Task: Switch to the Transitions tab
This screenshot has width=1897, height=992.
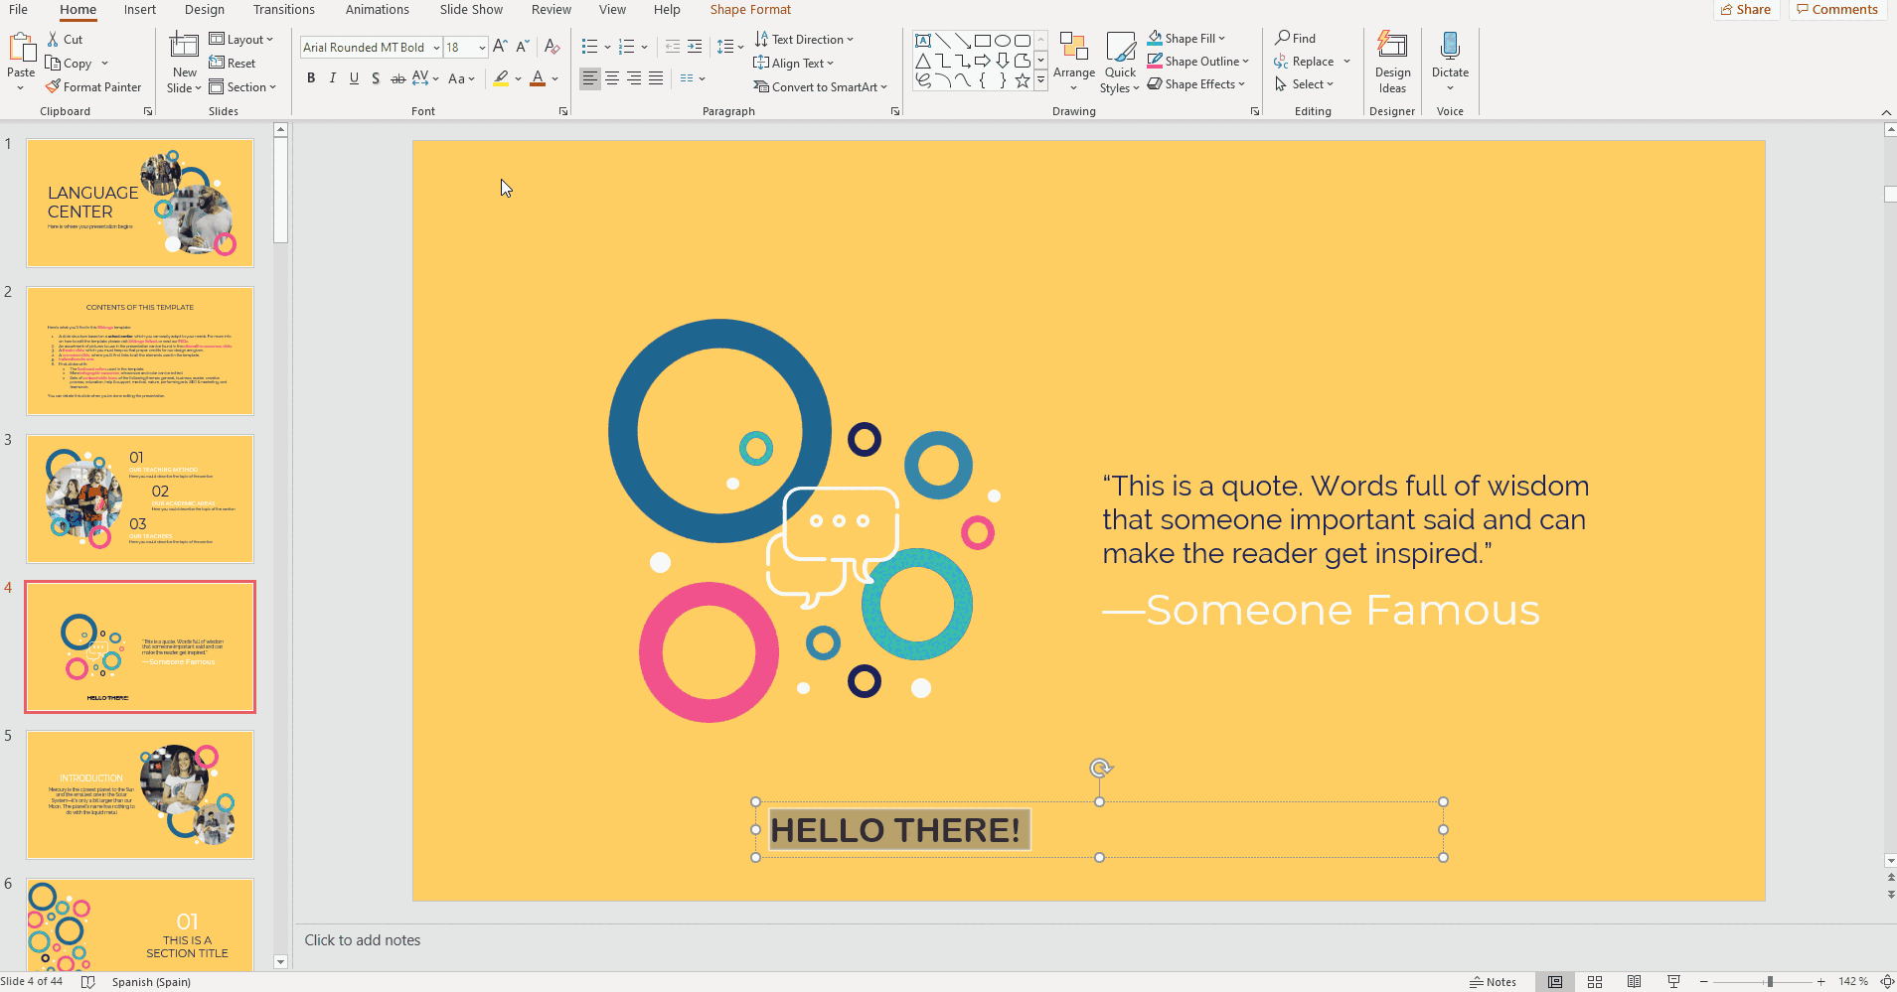Action: tap(283, 10)
